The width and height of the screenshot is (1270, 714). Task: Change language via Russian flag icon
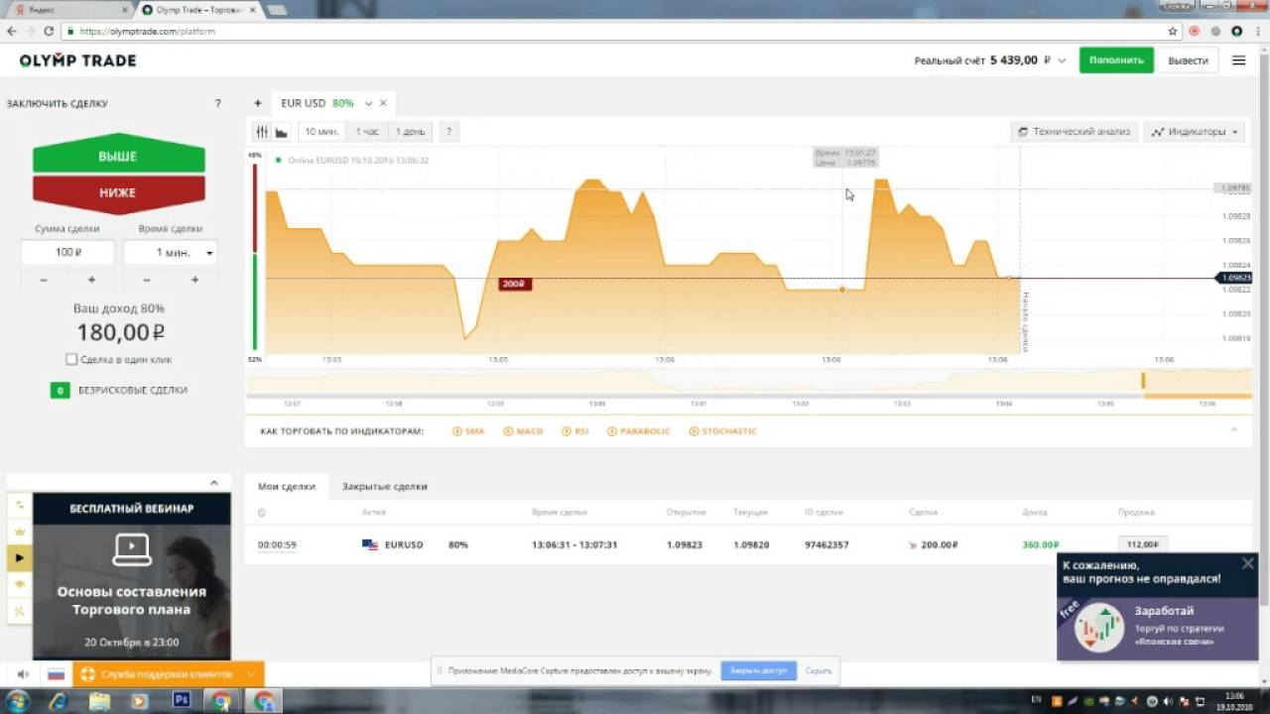pos(57,674)
